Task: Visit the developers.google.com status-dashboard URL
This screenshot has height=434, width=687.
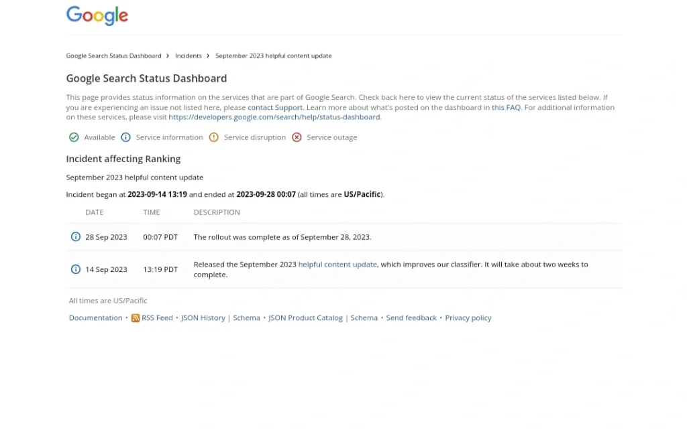Action: 274,117
